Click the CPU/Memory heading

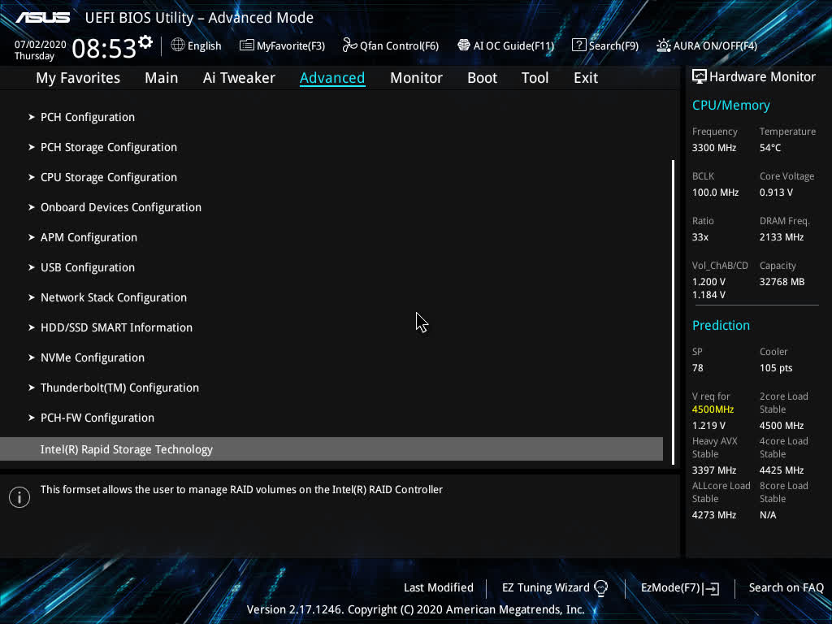click(730, 106)
